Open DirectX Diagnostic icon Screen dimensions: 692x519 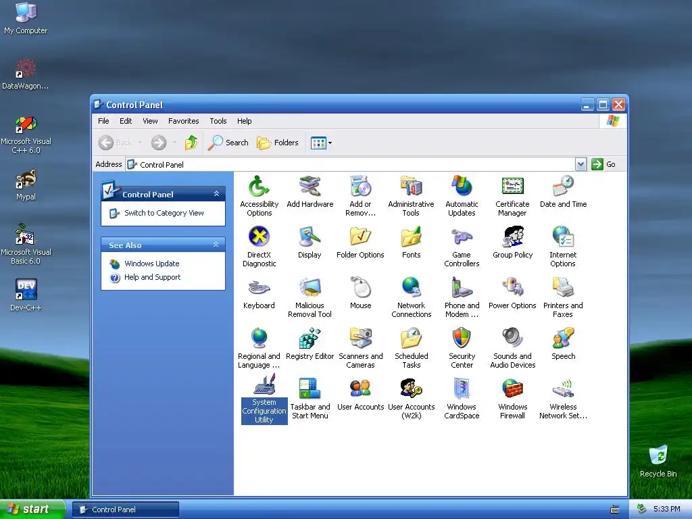pyautogui.click(x=259, y=247)
